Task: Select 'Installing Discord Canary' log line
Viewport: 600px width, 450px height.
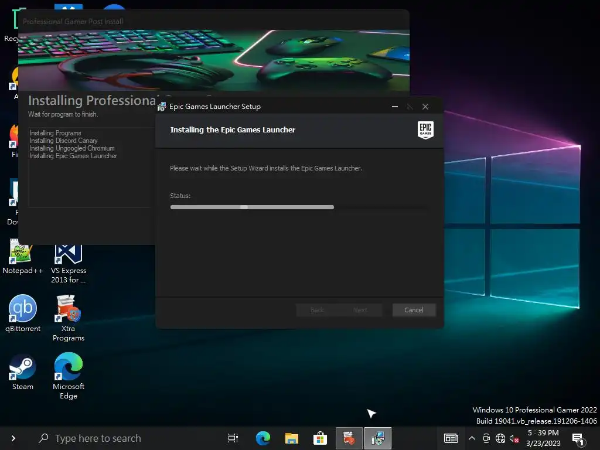Action: [x=63, y=141]
